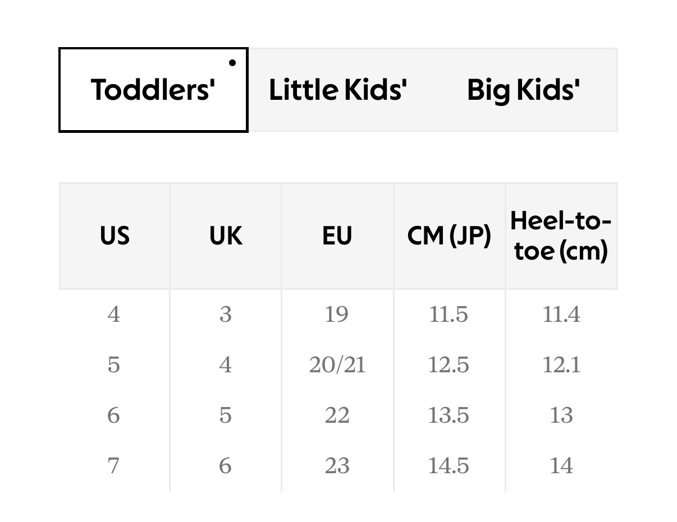Click the 12.1 heel-to-toe value
This screenshot has height=522, width=677.
tap(561, 365)
